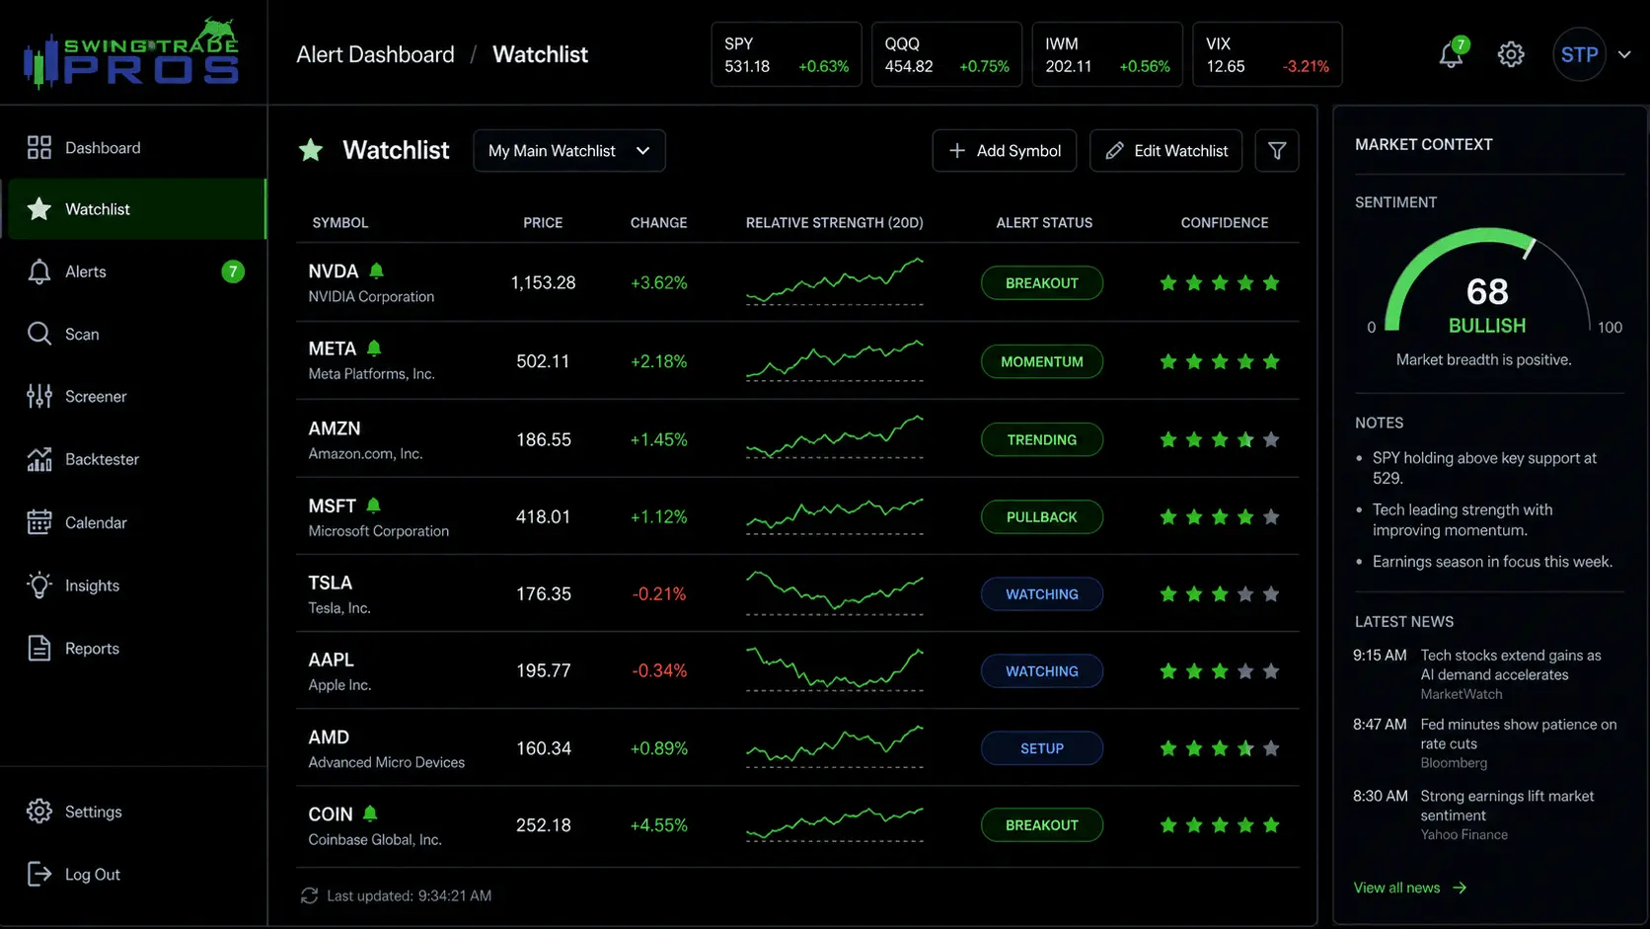Click META's MOMENTUM status badge

[x=1042, y=361]
